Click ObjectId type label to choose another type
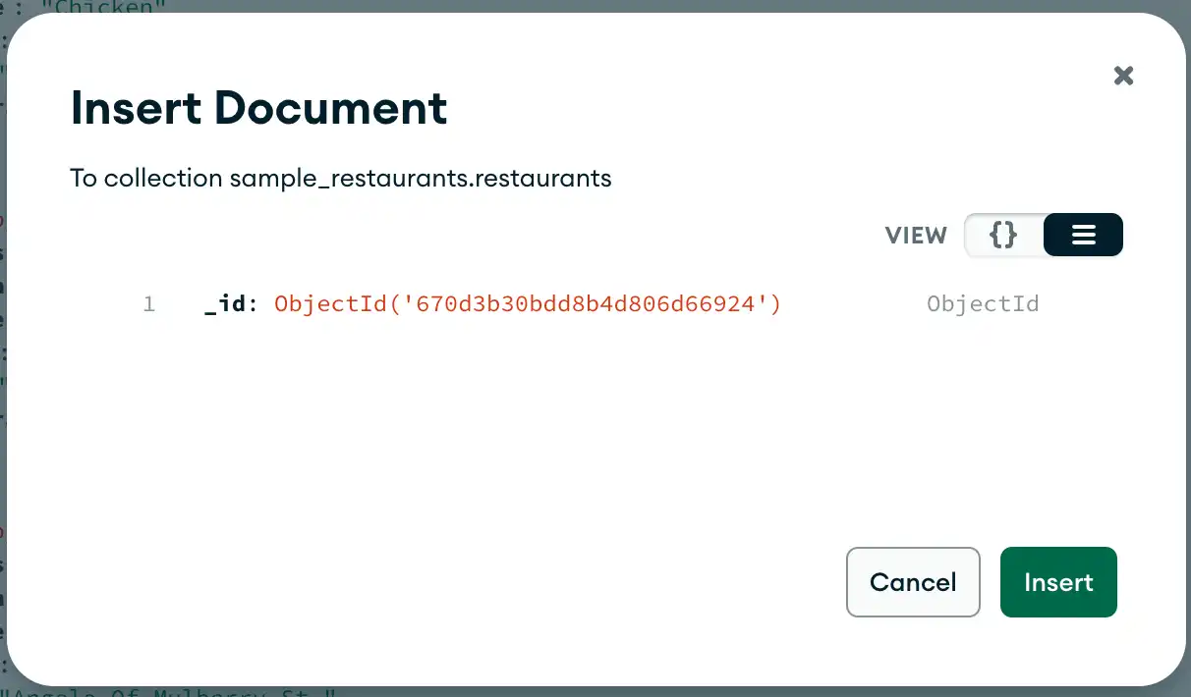The width and height of the screenshot is (1191, 697). pos(983,303)
